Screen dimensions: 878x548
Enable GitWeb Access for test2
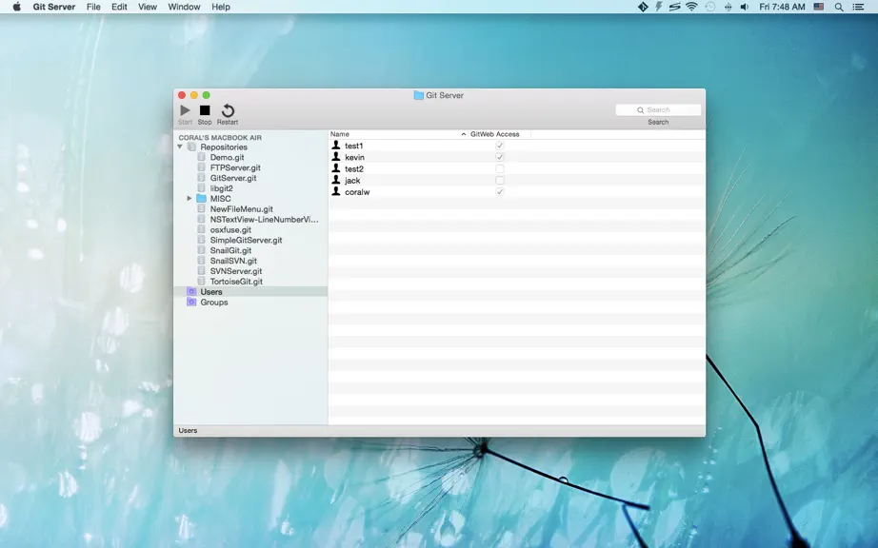point(500,168)
